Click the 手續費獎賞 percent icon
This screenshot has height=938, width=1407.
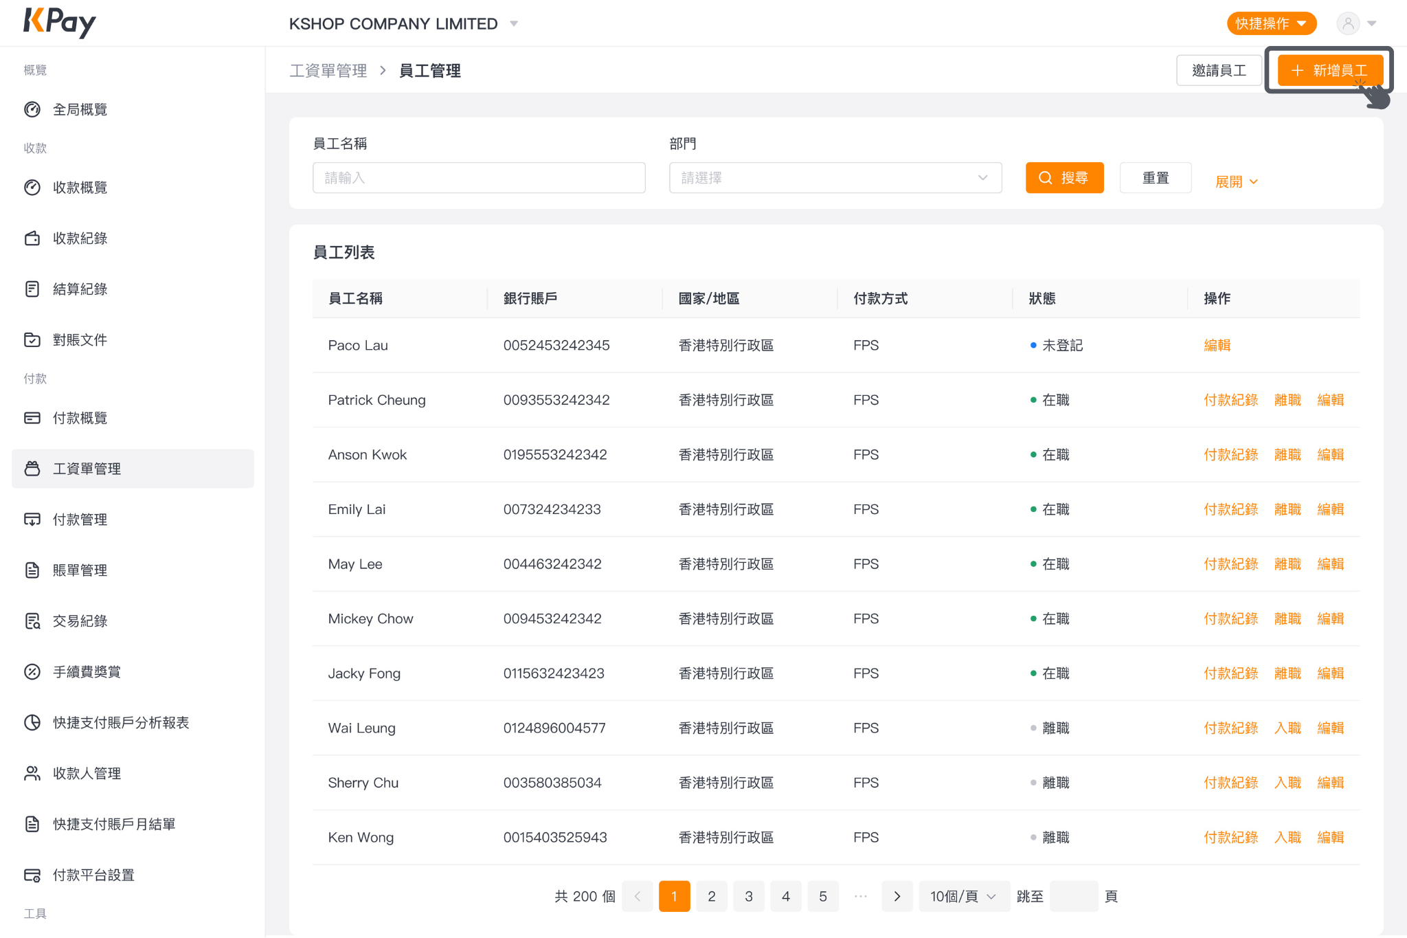(x=32, y=671)
